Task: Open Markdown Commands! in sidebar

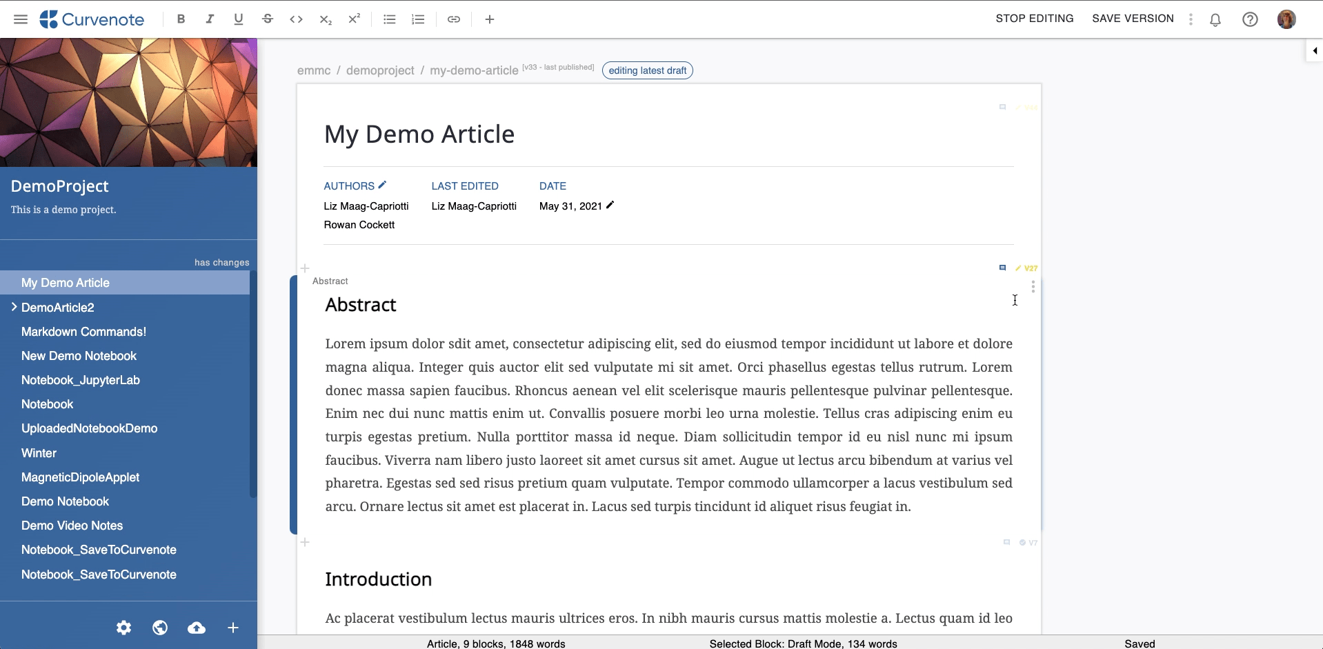Action: tap(83, 332)
